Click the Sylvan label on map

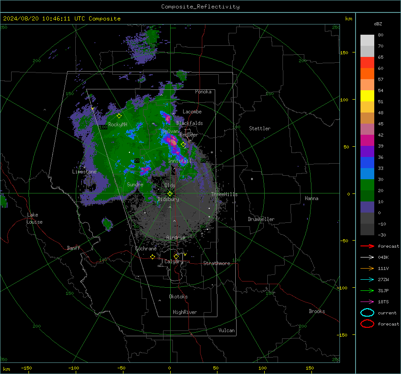tap(170, 131)
